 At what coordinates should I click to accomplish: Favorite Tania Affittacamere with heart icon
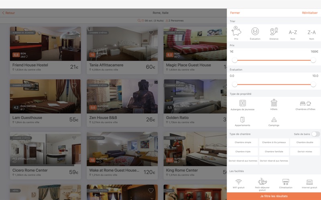(x=151, y=32)
